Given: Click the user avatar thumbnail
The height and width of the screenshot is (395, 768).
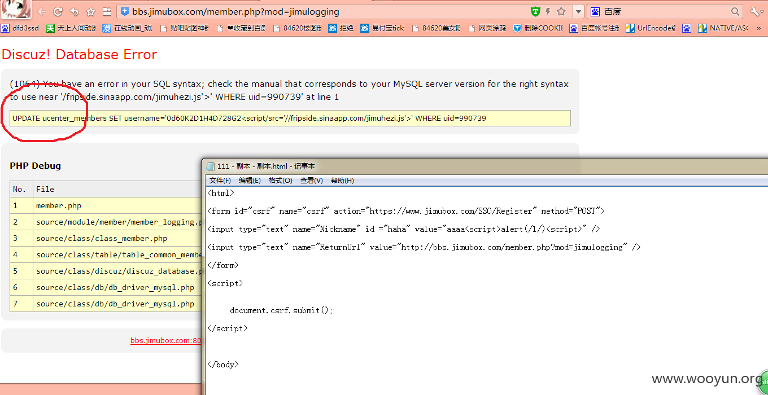Looking at the screenshot, I should 16,10.
